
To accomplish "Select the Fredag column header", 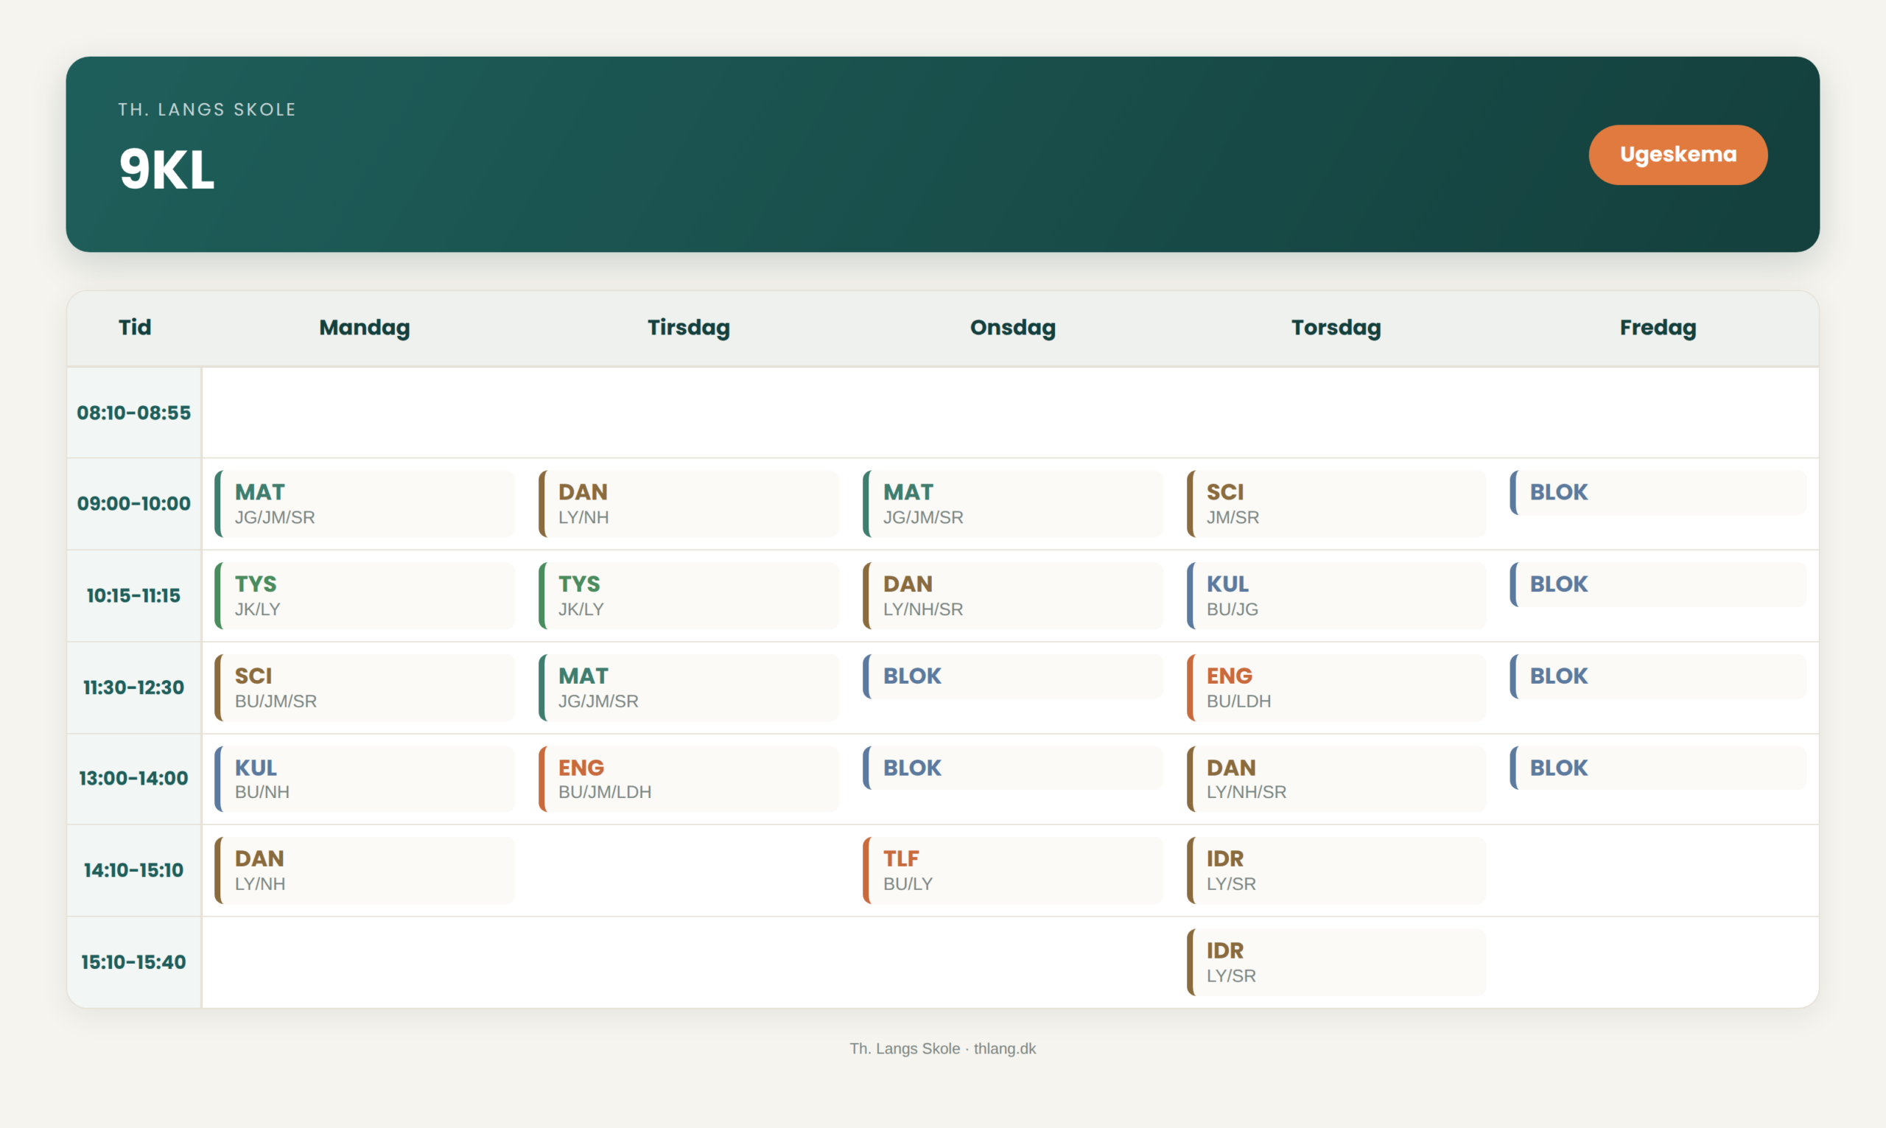I will point(1658,328).
